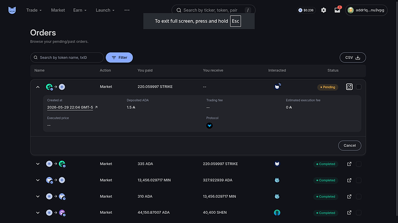
Task: Open the created-at 2026-05-29 22:04 transaction link
Action: tap(72, 107)
